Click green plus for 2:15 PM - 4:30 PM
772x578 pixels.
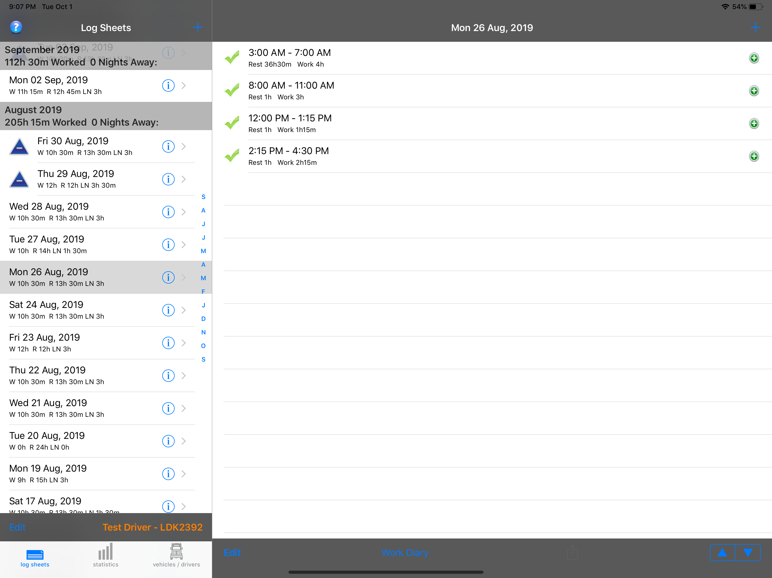pos(754,157)
